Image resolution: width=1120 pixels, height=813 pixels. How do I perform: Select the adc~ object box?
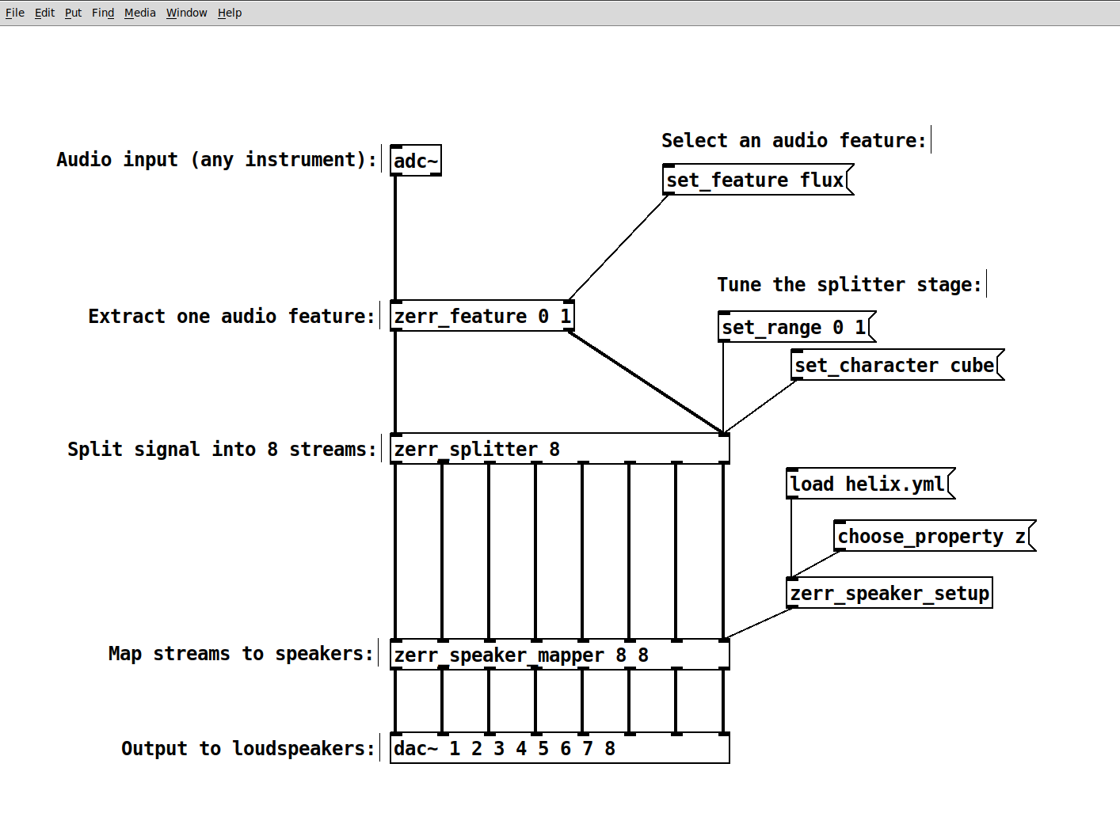coord(416,161)
